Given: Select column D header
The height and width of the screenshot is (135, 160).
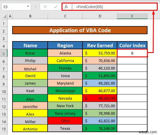Looking at the screenshot, I should tap(100, 16).
